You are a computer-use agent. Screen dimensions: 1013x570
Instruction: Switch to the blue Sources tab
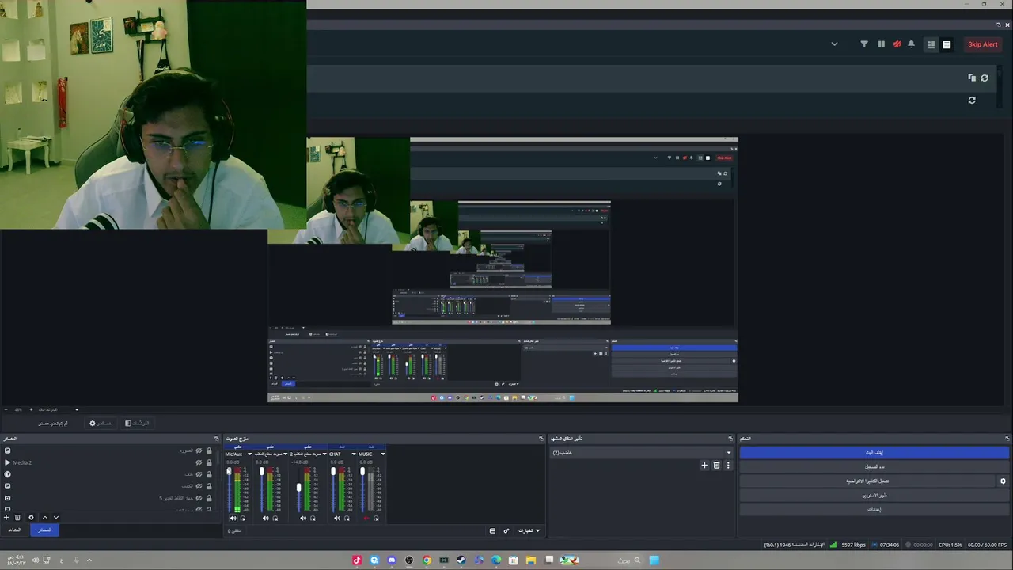(x=44, y=530)
